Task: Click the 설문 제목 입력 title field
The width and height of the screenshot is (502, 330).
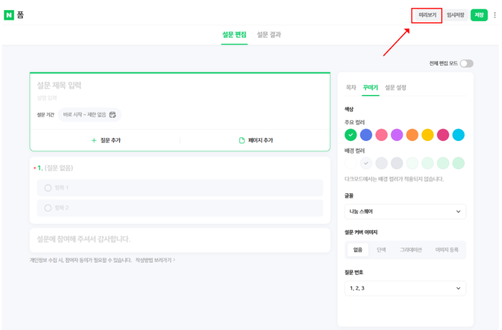Action: point(180,85)
